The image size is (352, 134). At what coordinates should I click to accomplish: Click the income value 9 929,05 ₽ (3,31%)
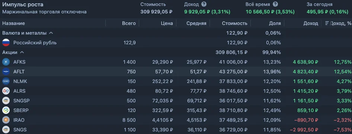click(x=207, y=12)
